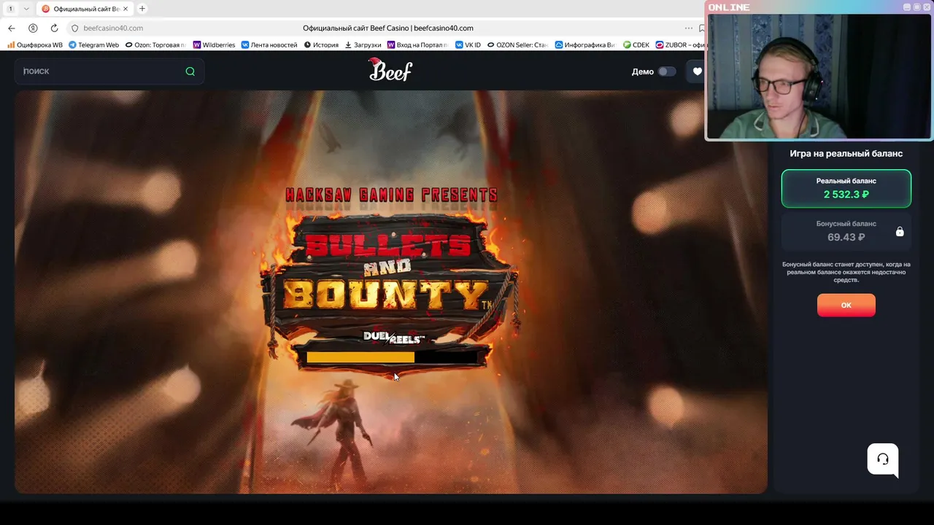Open the support headset chat icon
The height and width of the screenshot is (525, 934).
pos(883,459)
